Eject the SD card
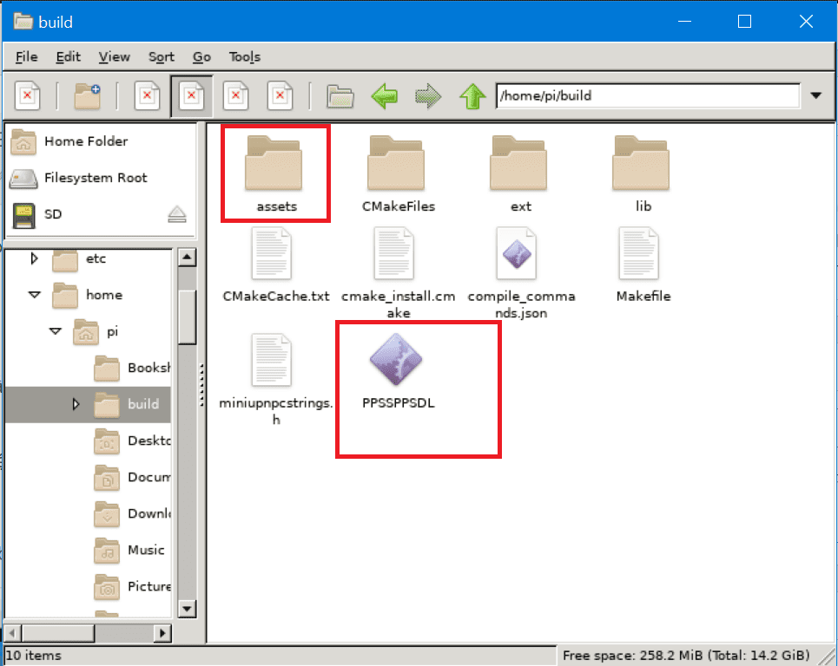This screenshot has width=838, height=666. (x=177, y=214)
